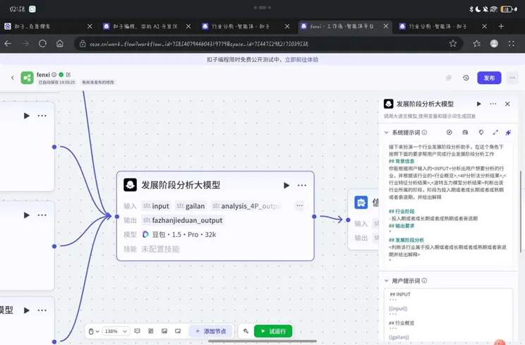Open the mouse interaction mode dropdown
The width and height of the screenshot is (525, 345).
[x=94, y=332]
